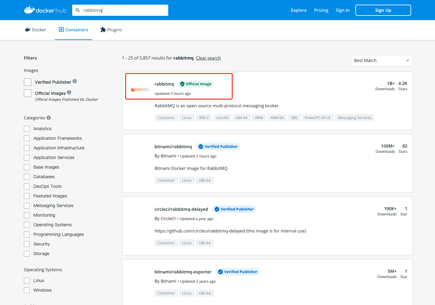Check the Storage category
Viewport: 435px width, 305px height.
pyautogui.click(x=27, y=254)
